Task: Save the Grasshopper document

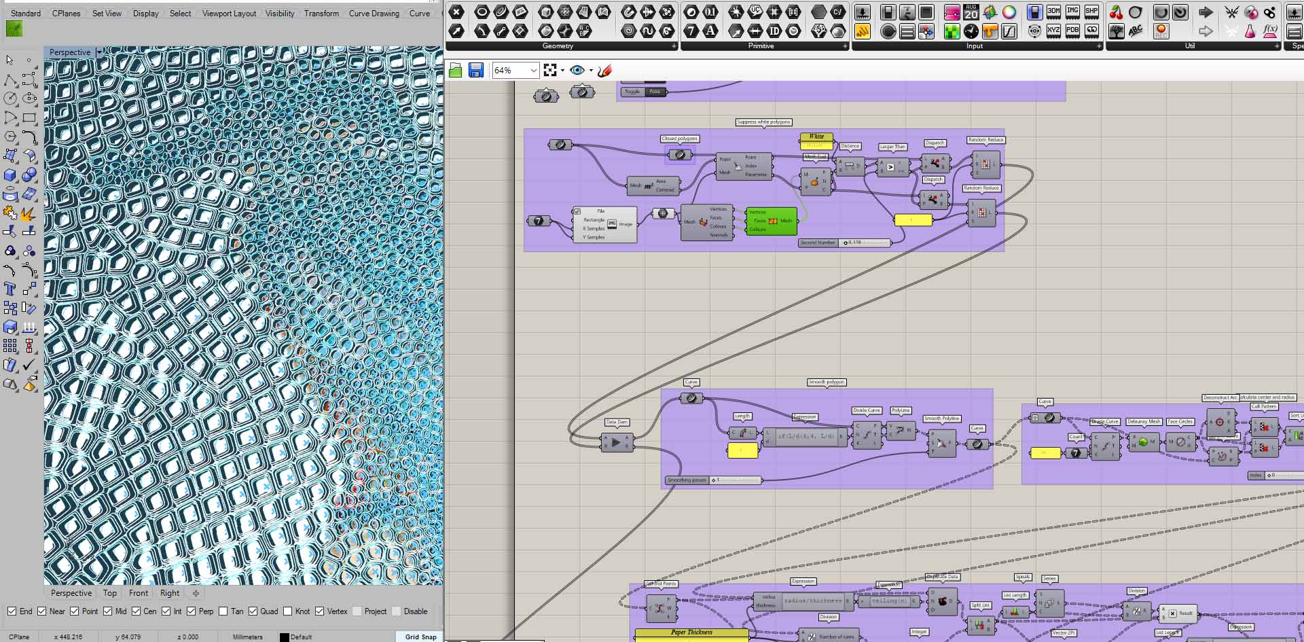Action: 476,70
